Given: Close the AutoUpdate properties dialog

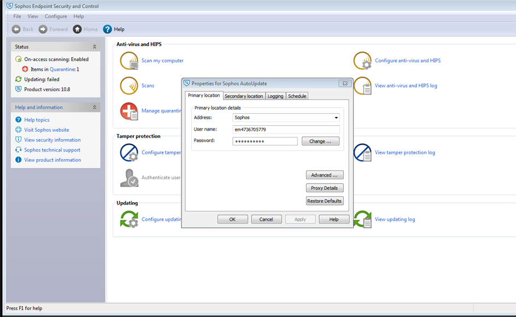Looking at the screenshot, I should click(345, 84).
